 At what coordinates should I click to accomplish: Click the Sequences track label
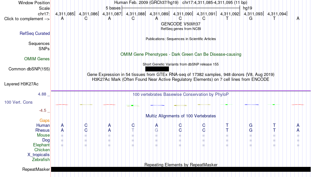(x=39, y=43)
